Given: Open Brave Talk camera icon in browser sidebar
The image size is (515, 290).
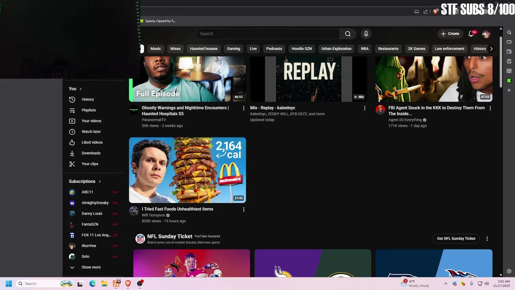Looking at the screenshot, I should point(509,42).
